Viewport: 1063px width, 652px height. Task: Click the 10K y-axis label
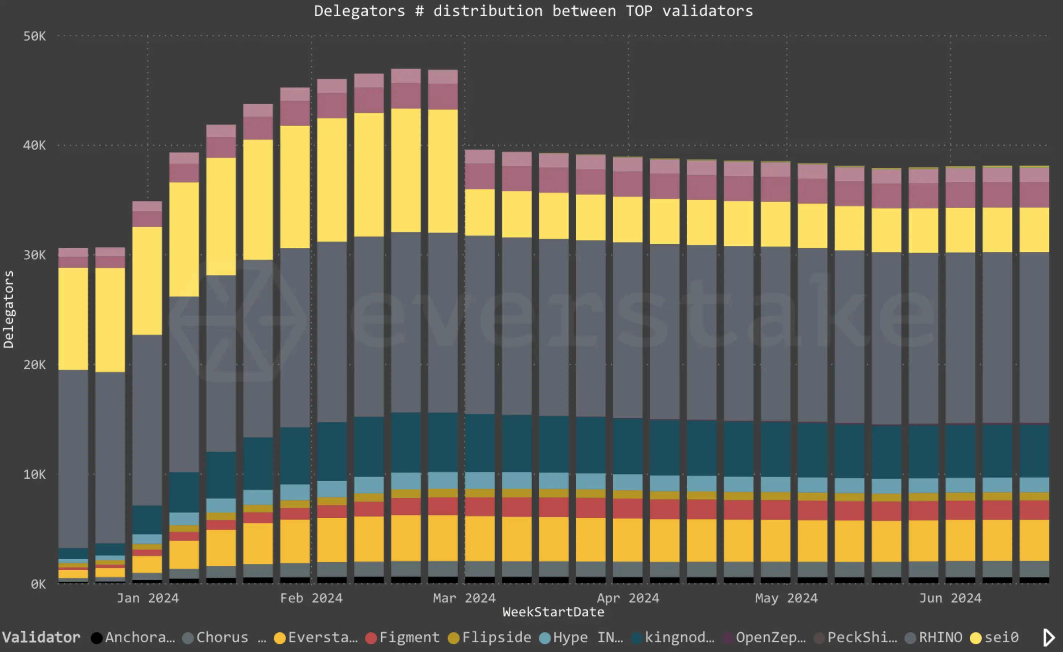[34, 474]
